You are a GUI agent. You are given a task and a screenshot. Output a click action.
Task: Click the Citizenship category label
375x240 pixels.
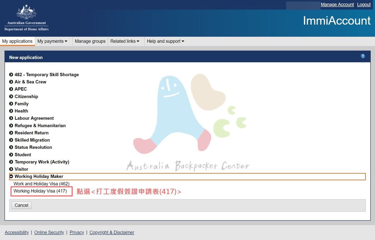pos(26,96)
